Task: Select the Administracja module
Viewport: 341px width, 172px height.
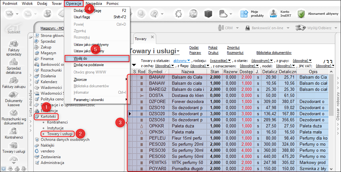Action: click(52, 163)
